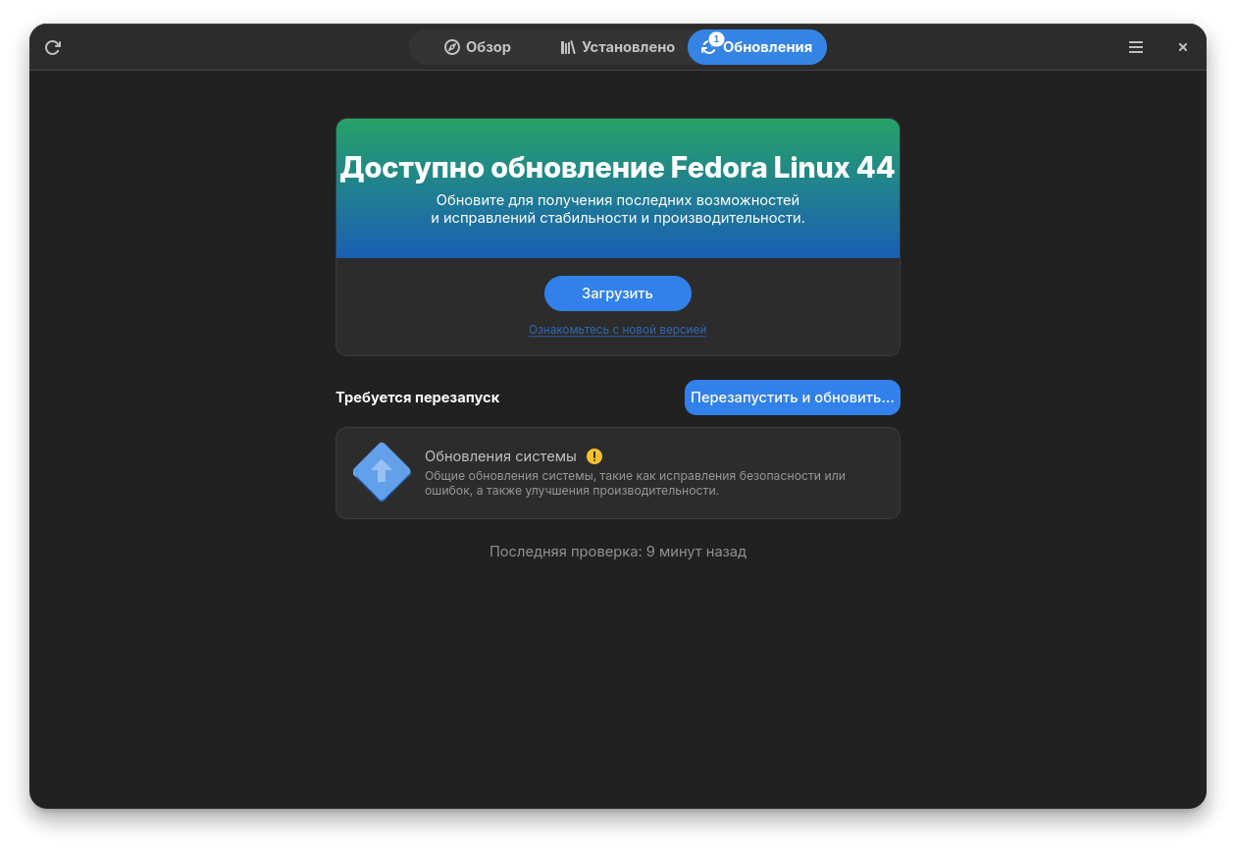The height and width of the screenshot is (849, 1236).
Task: Open the hamburger main menu
Action: (x=1136, y=47)
